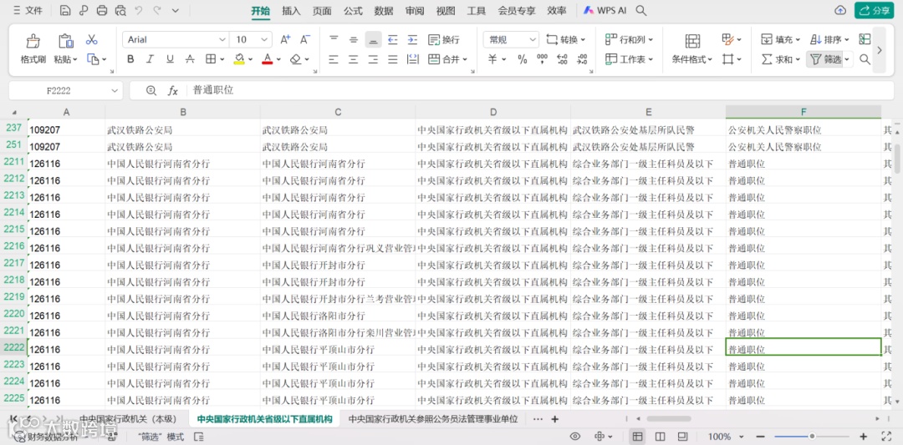Decrease the font size with the A- icon

305,40
